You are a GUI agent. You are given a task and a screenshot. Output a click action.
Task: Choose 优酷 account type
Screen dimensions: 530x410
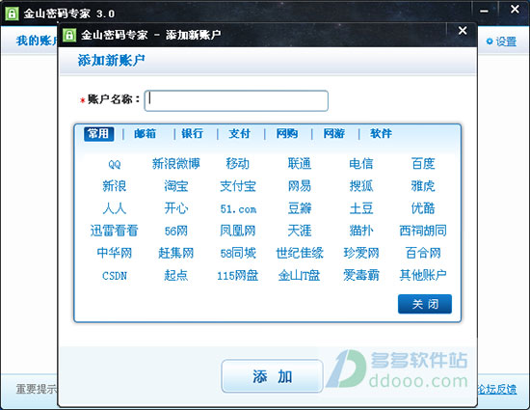(x=423, y=208)
